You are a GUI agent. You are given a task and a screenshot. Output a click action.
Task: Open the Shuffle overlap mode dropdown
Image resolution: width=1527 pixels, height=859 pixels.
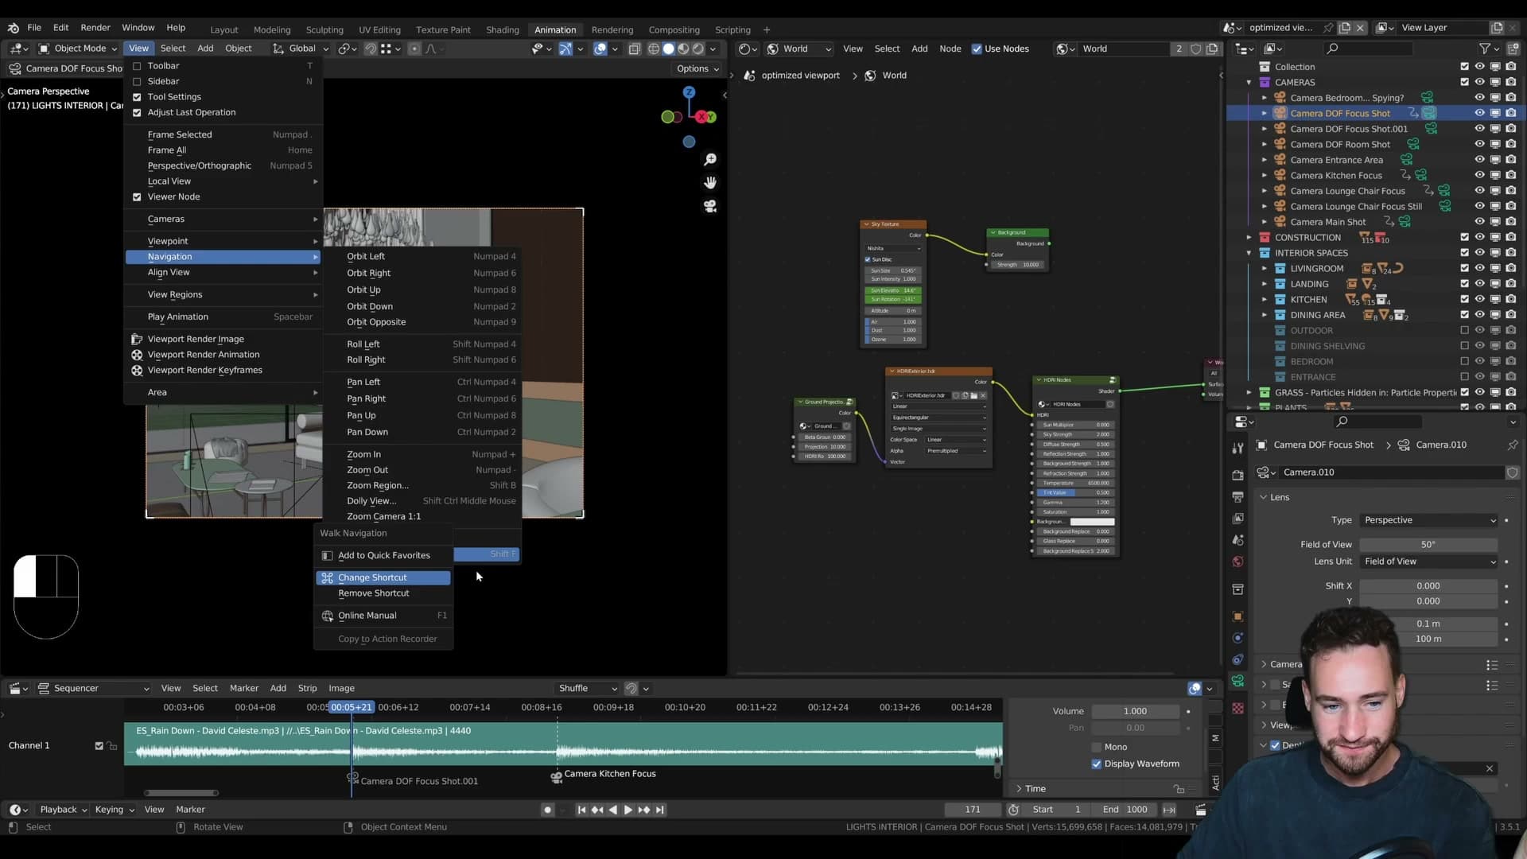[x=587, y=689]
